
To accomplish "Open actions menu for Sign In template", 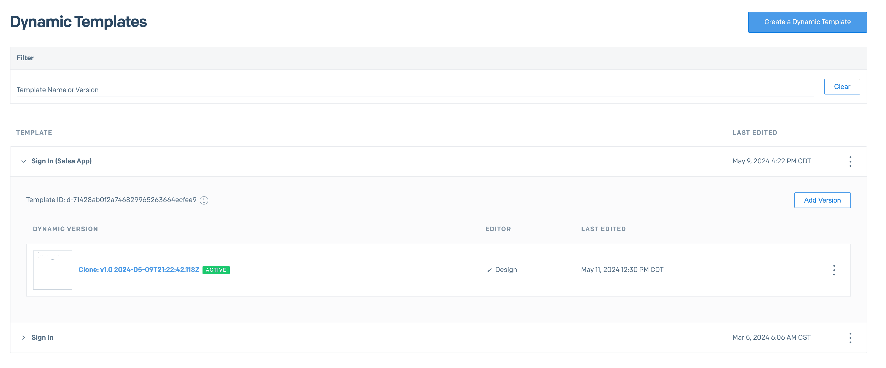I will coord(850,338).
